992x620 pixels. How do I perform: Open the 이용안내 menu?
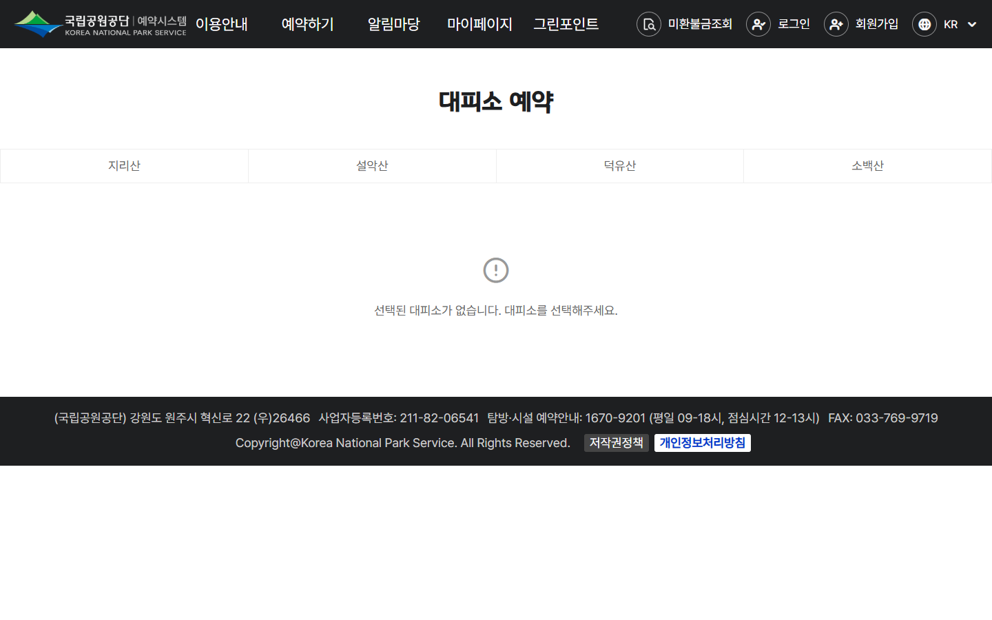pos(222,24)
